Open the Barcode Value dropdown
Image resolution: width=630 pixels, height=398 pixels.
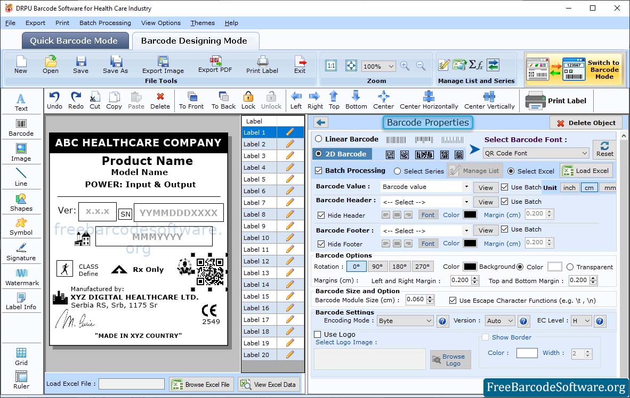pos(425,187)
